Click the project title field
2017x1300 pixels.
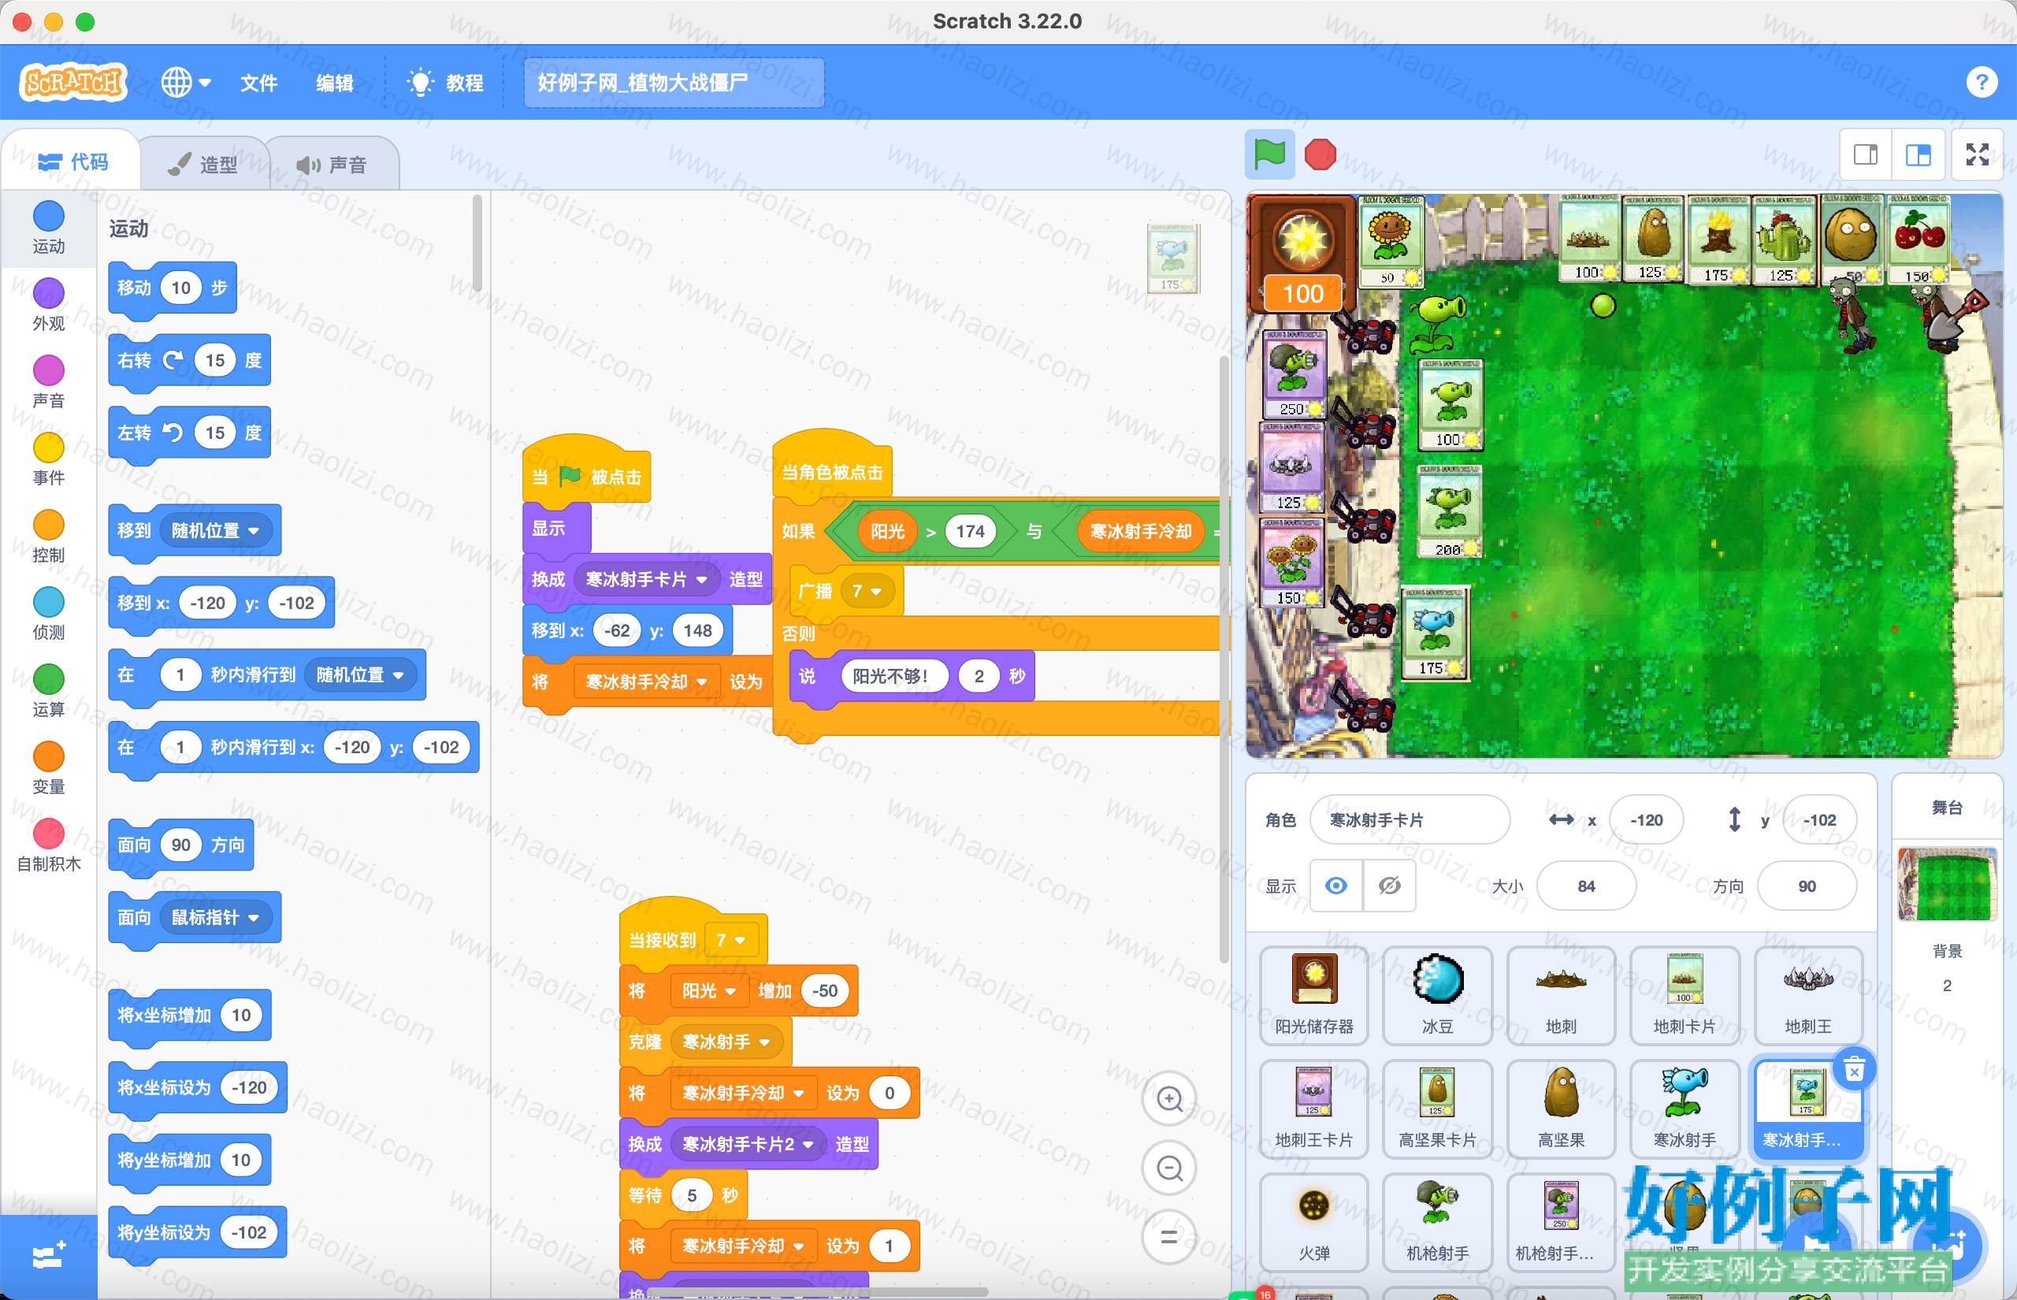(674, 83)
